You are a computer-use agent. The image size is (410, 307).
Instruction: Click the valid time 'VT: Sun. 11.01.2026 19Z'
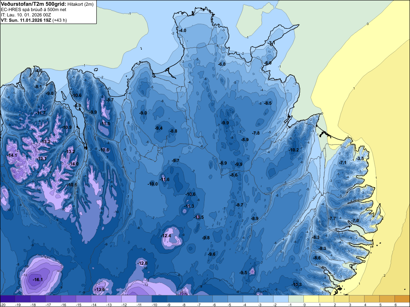(26, 20)
